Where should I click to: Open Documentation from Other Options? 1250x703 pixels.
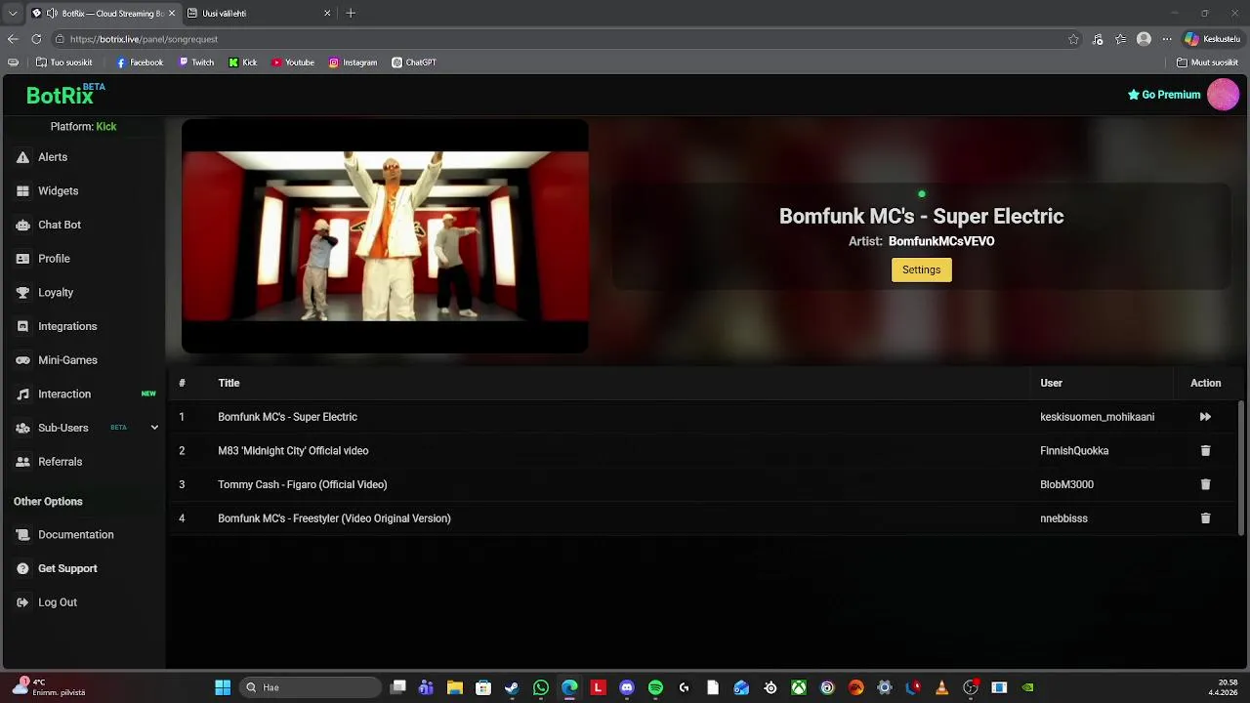pyautogui.click(x=75, y=535)
